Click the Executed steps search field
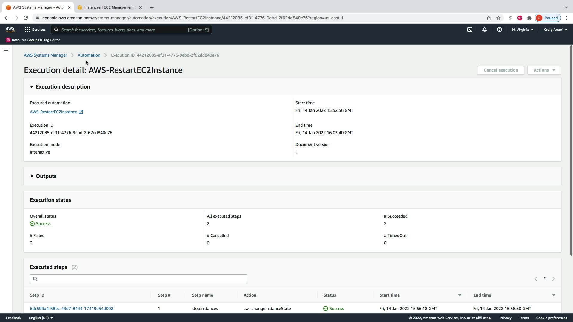 click(138, 279)
